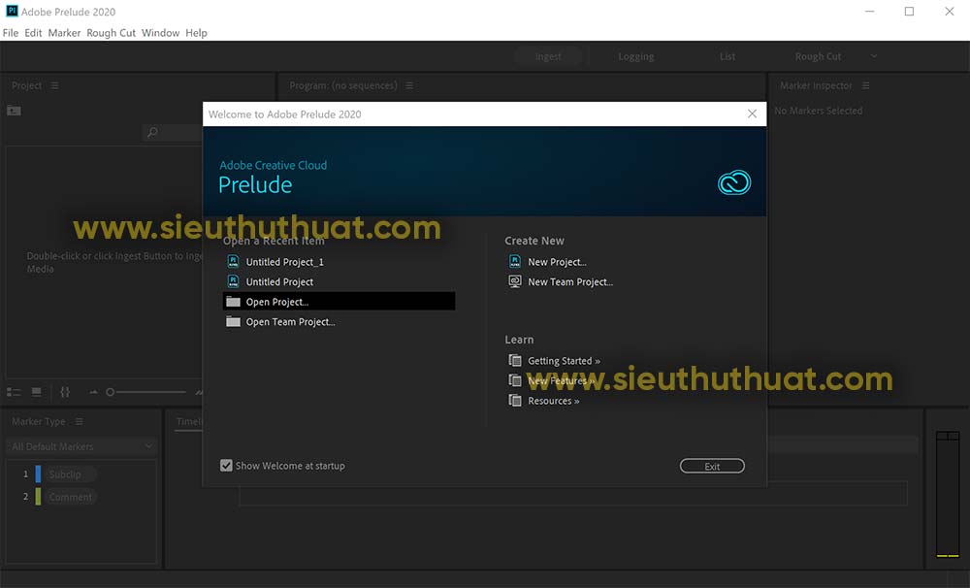The width and height of the screenshot is (970, 588).
Task: Switch to the Rough Cut workspace
Action: [x=818, y=56]
